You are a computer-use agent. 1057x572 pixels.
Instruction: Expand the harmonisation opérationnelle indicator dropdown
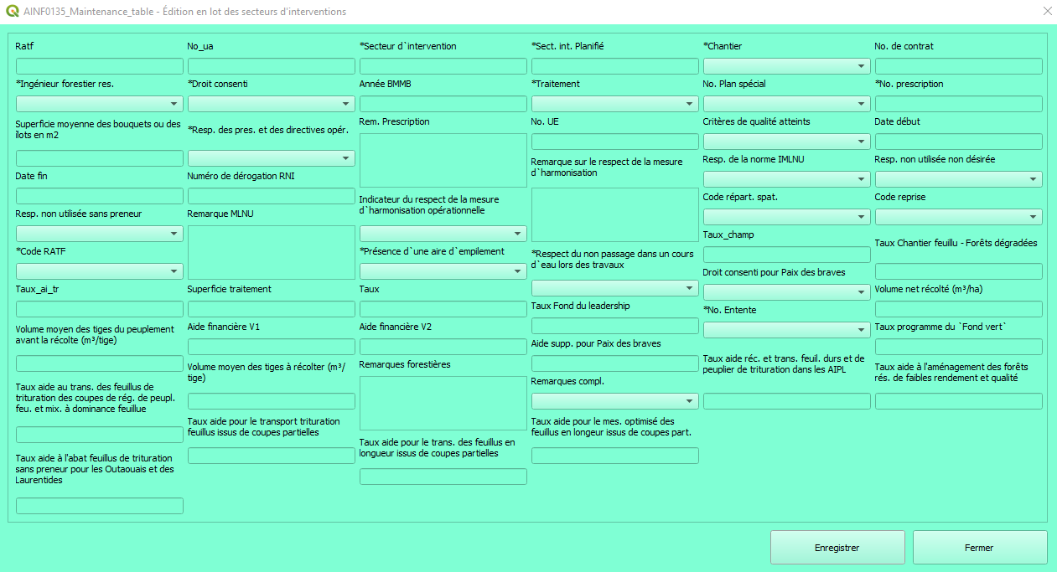[443, 234]
